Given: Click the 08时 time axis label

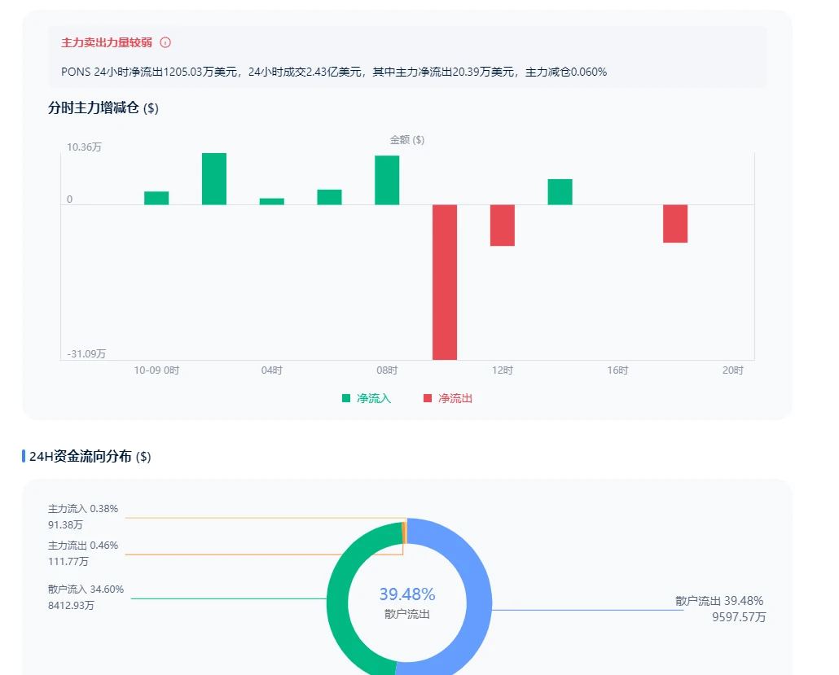Looking at the screenshot, I should pos(387,370).
